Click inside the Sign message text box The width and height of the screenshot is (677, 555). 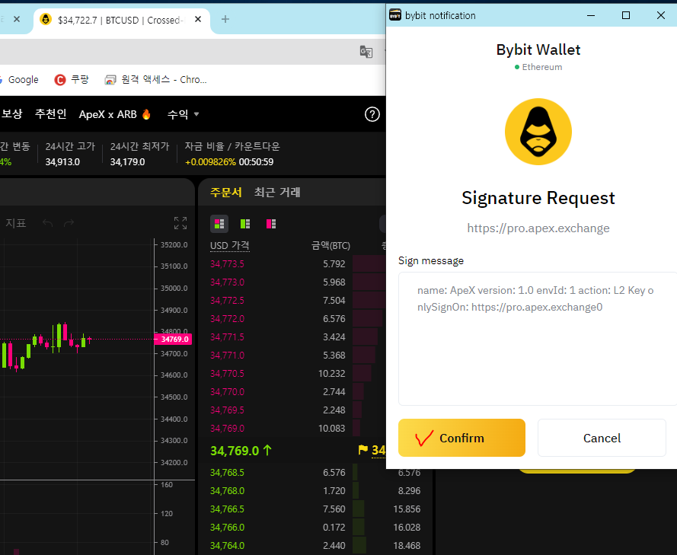click(538, 339)
